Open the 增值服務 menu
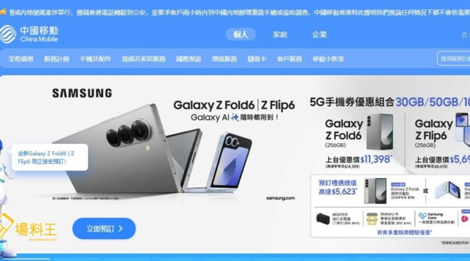The height and width of the screenshot is (261, 470). [x=224, y=59]
